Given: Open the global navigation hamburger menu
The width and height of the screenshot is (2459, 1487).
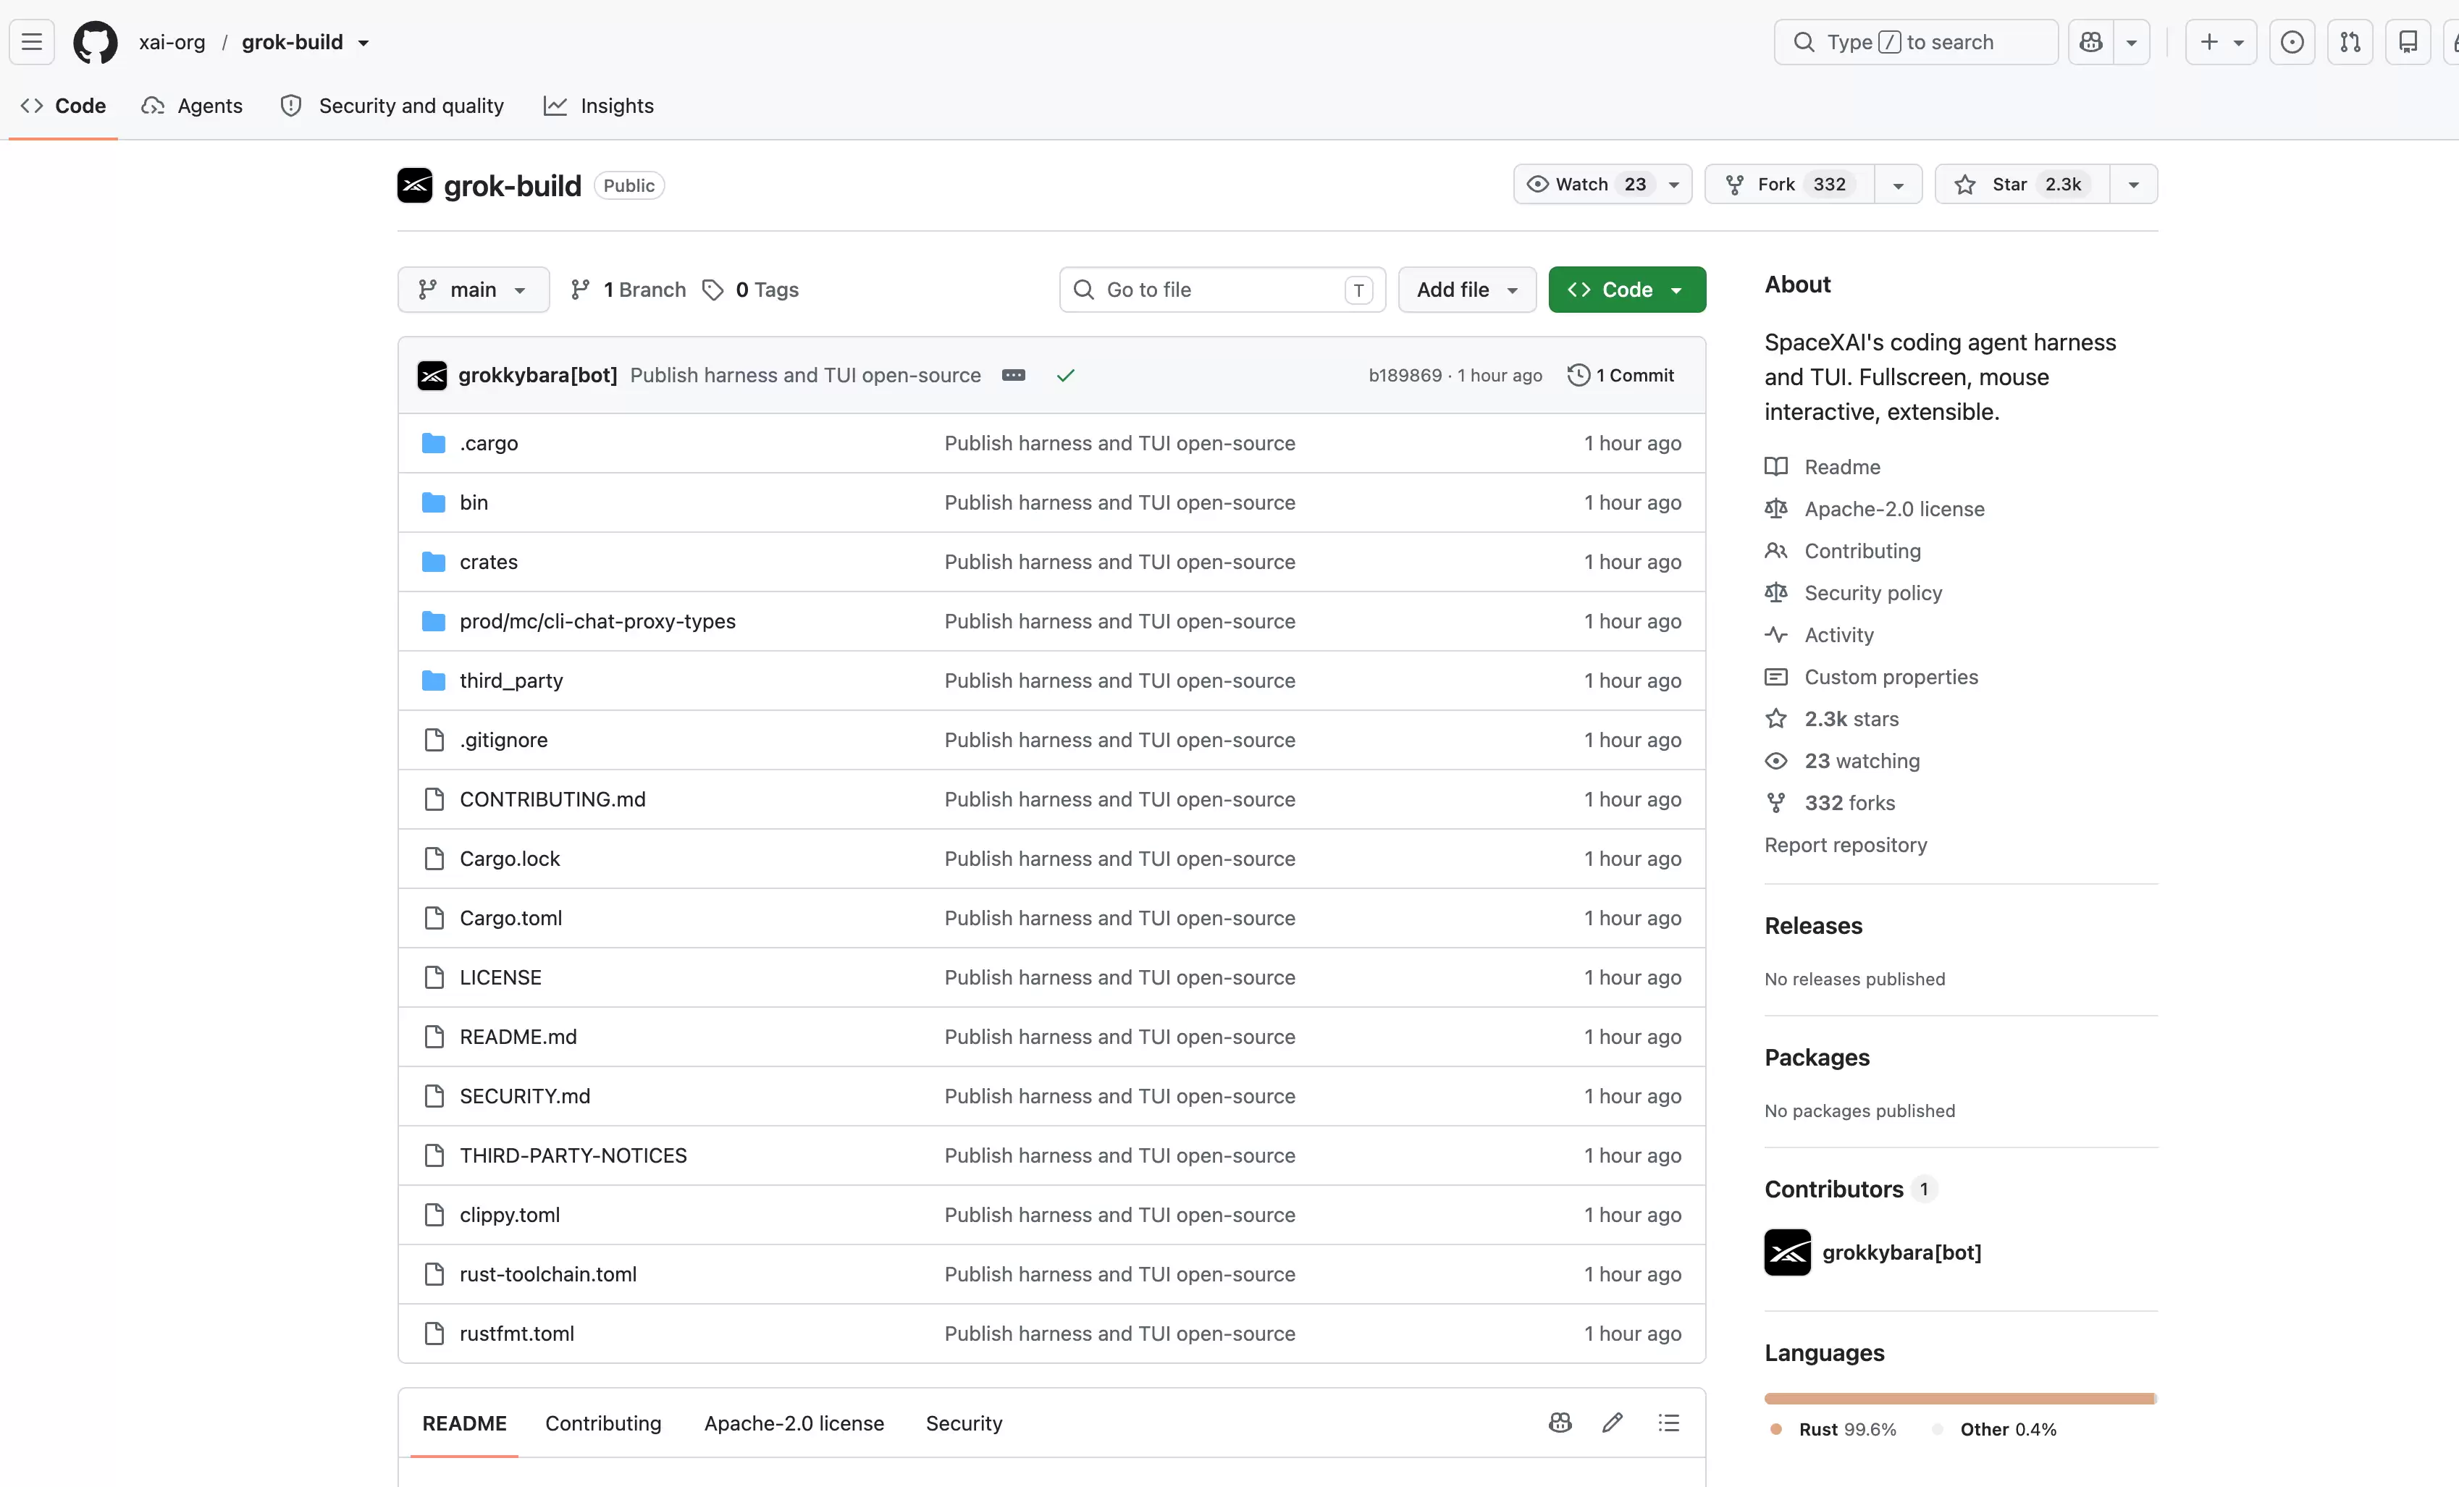Looking at the screenshot, I should pyautogui.click(x=32, y=42).
